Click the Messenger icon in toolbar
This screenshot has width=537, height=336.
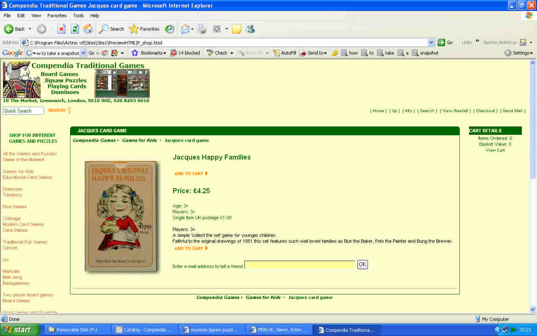[x=250, y=29]
